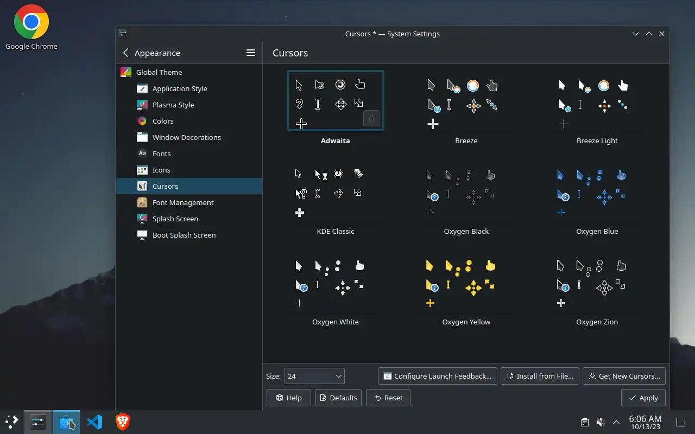695x434 pixels.
Task: Click the Help button
Action: (x=289, y=398)
